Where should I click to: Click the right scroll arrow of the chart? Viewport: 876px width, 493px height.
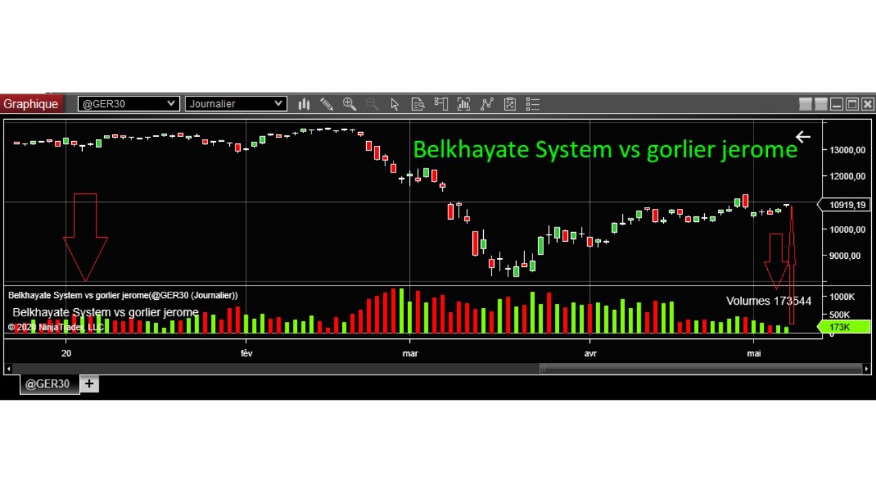pyautogui.click(x=866, y=368)
